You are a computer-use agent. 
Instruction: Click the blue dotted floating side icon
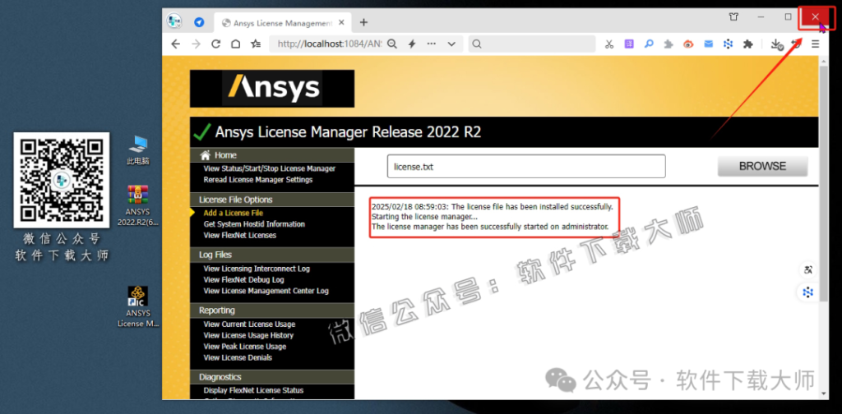coord(808,292)
